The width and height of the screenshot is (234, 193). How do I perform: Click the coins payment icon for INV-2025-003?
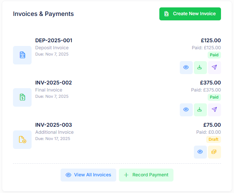pyautogui.click(x=214, y=152)
